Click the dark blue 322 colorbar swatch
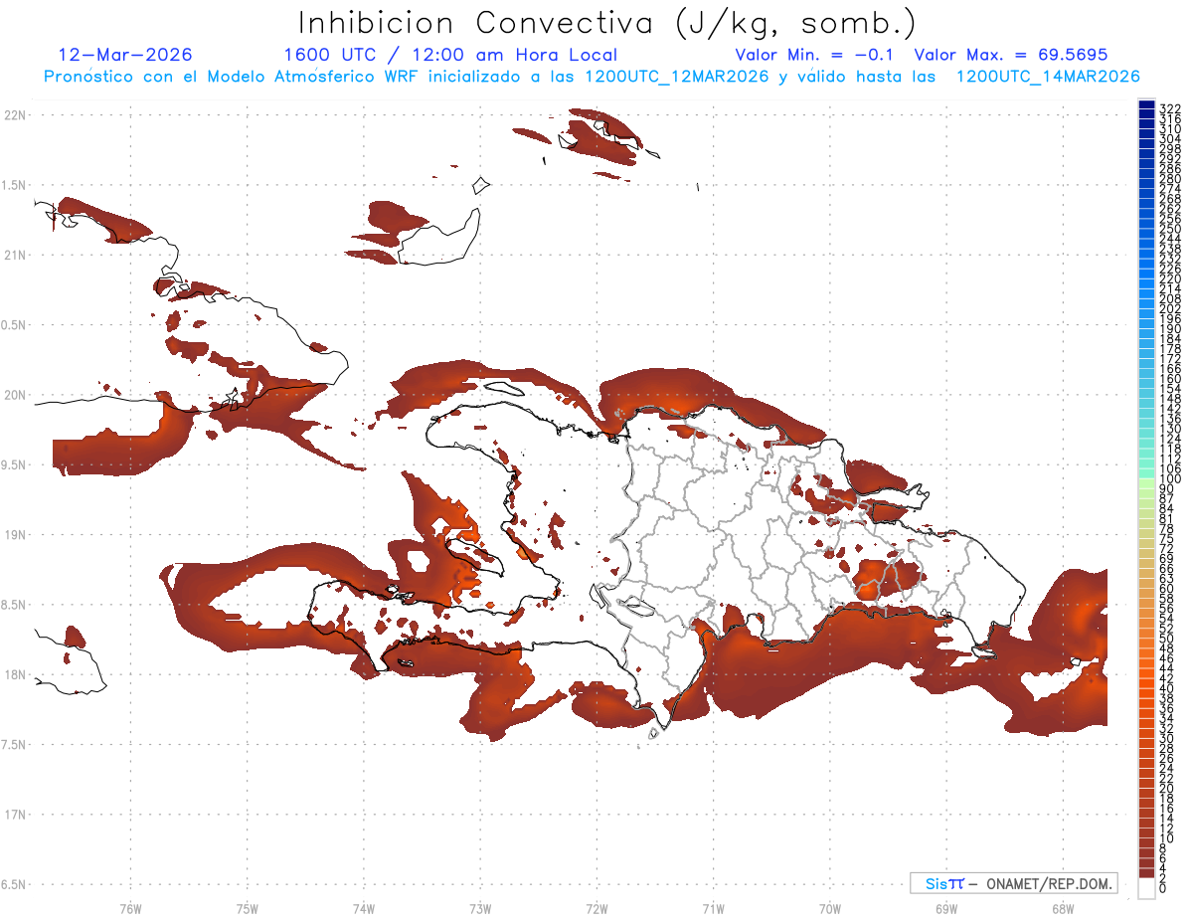 [x=1146, y=106]
